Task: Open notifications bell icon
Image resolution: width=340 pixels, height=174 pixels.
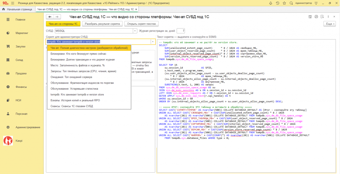Action: pyautogui.click(x=270, y=3)
